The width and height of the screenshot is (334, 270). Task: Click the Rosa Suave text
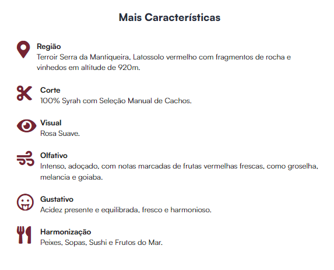(x=60, y=134)
